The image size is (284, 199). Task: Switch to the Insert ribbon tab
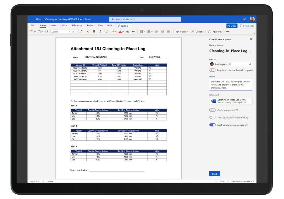pyautogui.click(x=53, y=25)
